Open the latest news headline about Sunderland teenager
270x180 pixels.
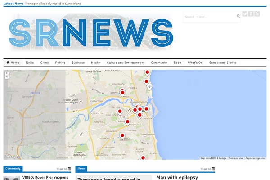tap(53, 4)
